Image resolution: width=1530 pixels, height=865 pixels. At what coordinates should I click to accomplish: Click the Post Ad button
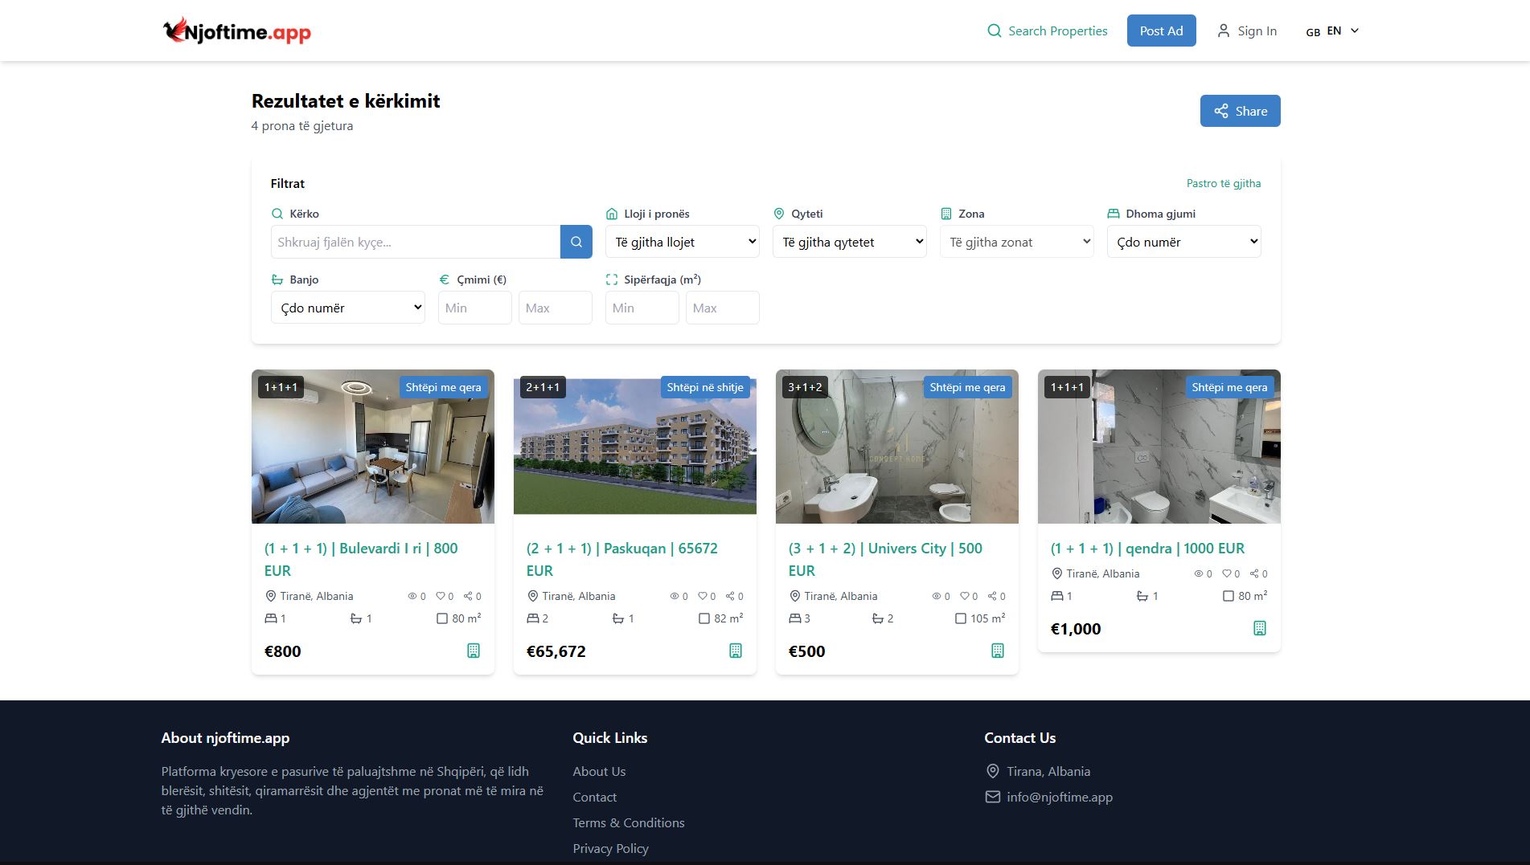(x=1161, y=30)
